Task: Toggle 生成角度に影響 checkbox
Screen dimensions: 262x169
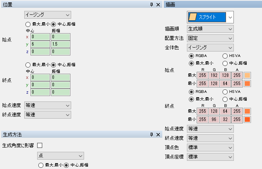Action: (x=40, y=145)
